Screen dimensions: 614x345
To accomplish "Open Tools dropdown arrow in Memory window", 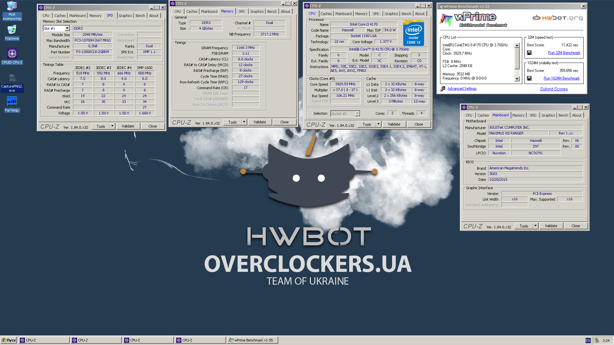I will 244,122.
